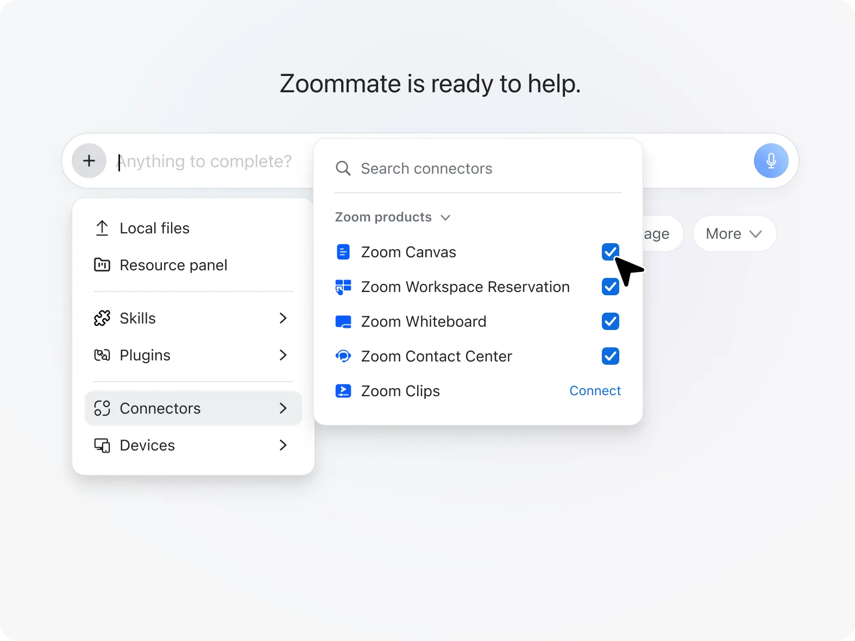Click the Connectors icon
Screen dimensions: 855x641
(x=102, y=408)
